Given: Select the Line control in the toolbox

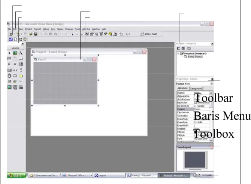Looking at the screenshot, I should (21, 82).
